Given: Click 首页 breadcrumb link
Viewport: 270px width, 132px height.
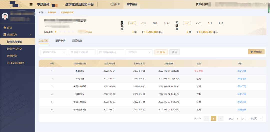Looking at the screenshot, I should point(41,12).
